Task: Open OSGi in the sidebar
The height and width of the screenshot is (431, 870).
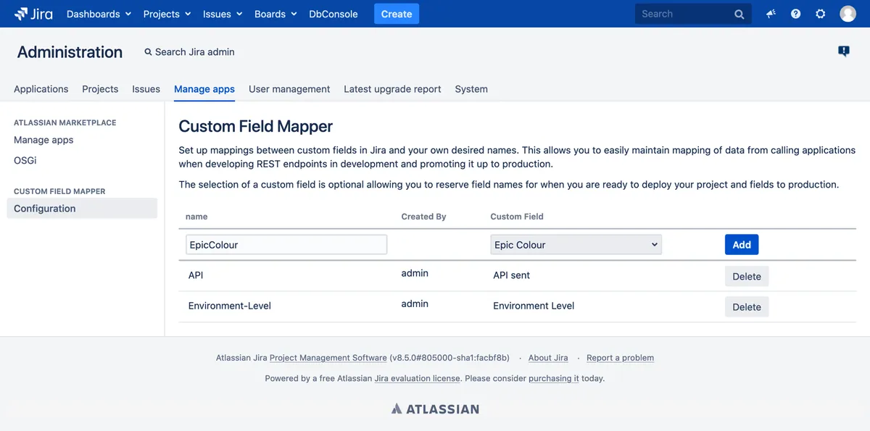Action: point(25,160)
